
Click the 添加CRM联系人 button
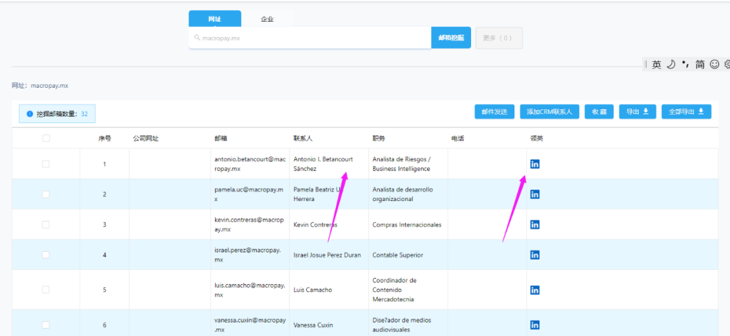coord(549,112)
